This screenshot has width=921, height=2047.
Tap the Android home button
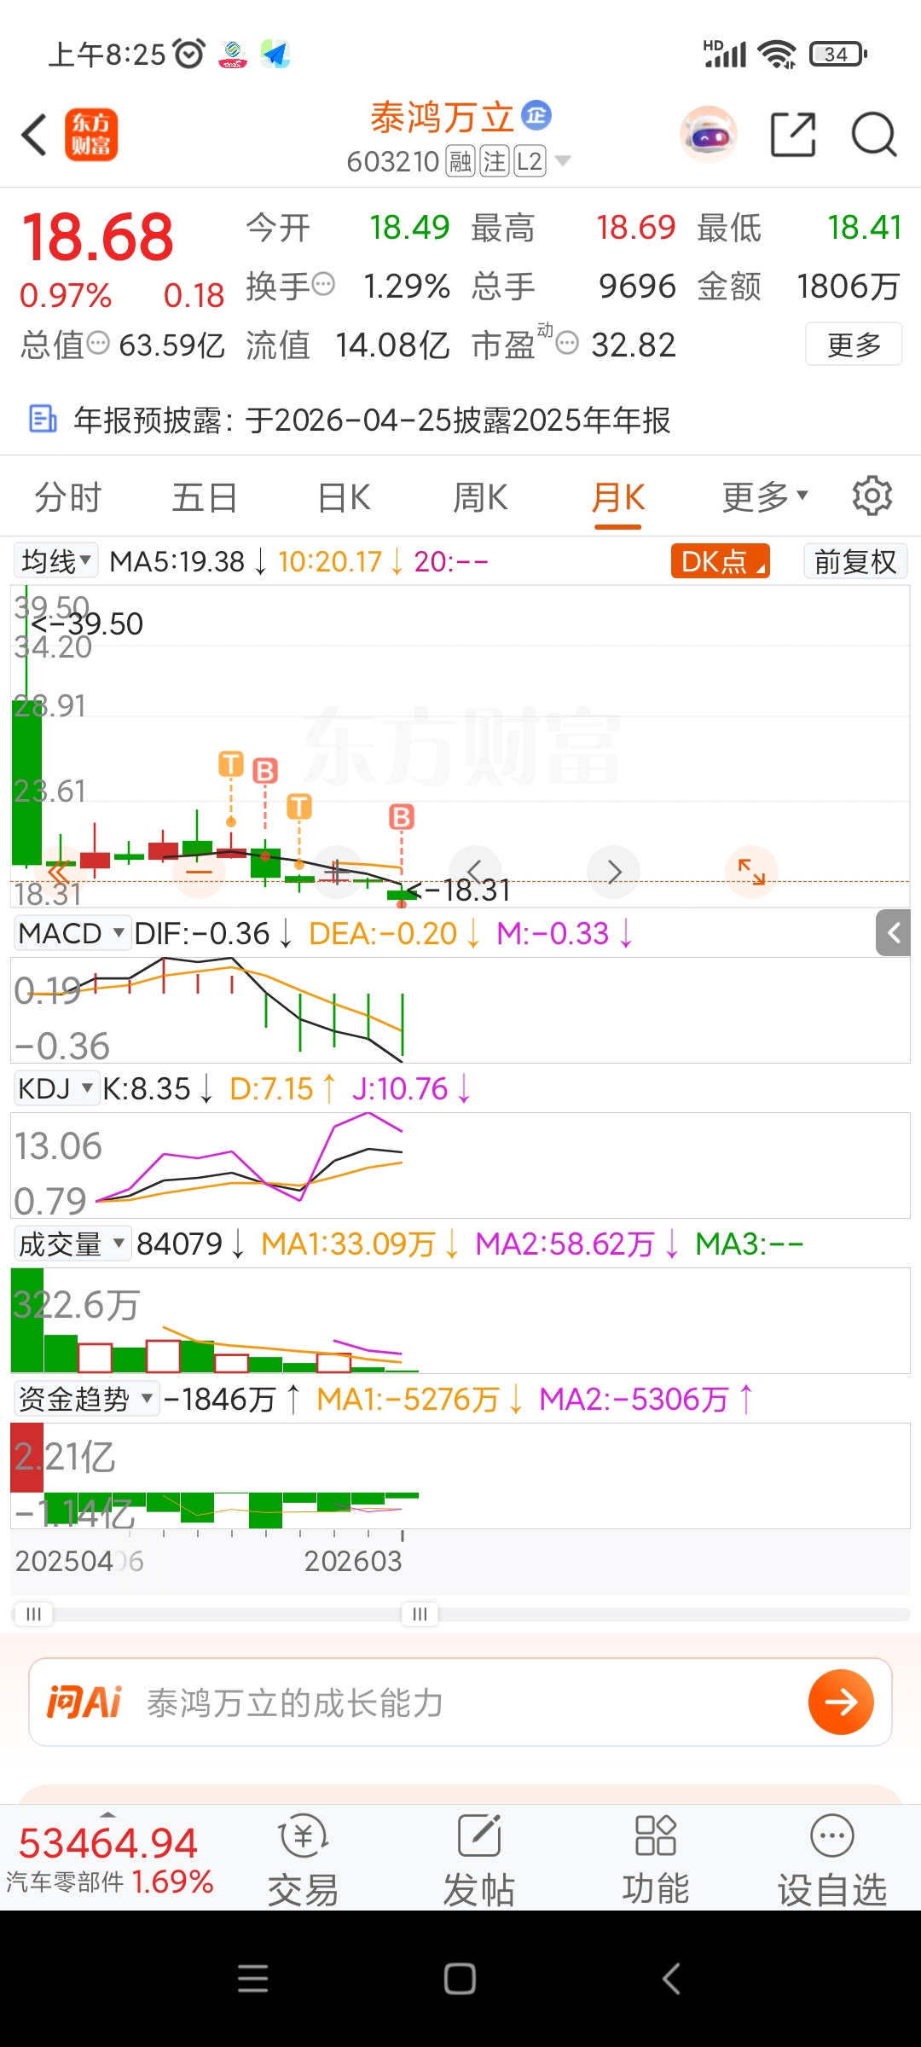pos(460,1978)
